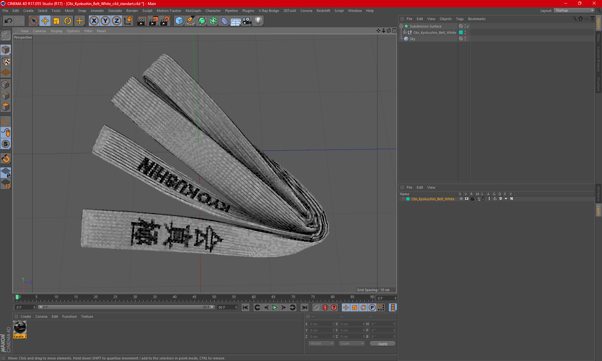Click Record Active Objects button
Screen dimensions: 602x361
point(316,307)
